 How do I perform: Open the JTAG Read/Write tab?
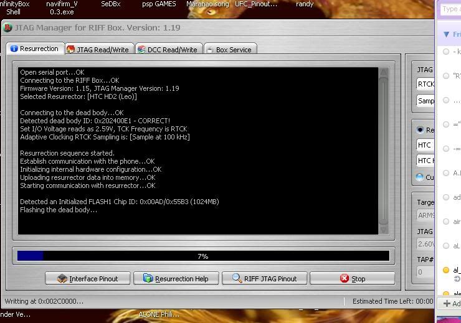coord(99,49)
